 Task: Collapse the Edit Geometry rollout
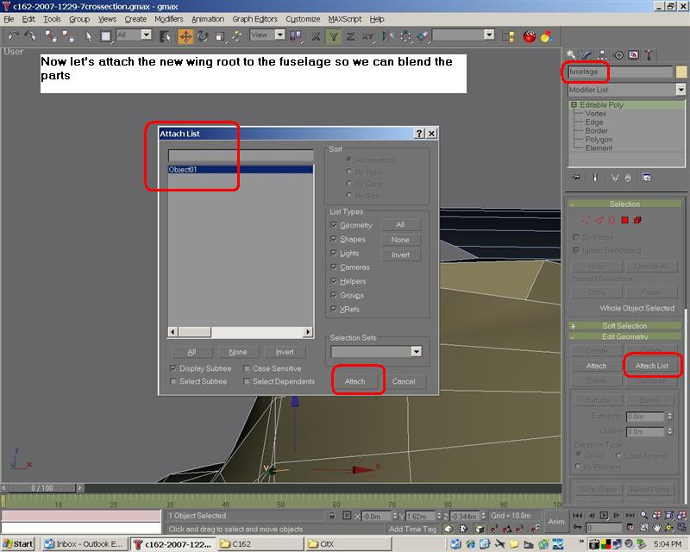pyautogui.click(x=624, y=336)
